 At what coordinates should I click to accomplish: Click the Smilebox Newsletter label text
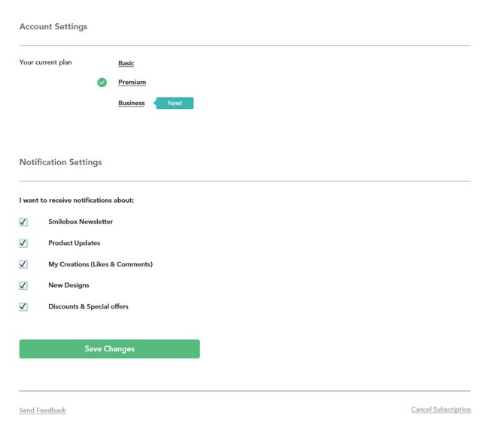80,222
